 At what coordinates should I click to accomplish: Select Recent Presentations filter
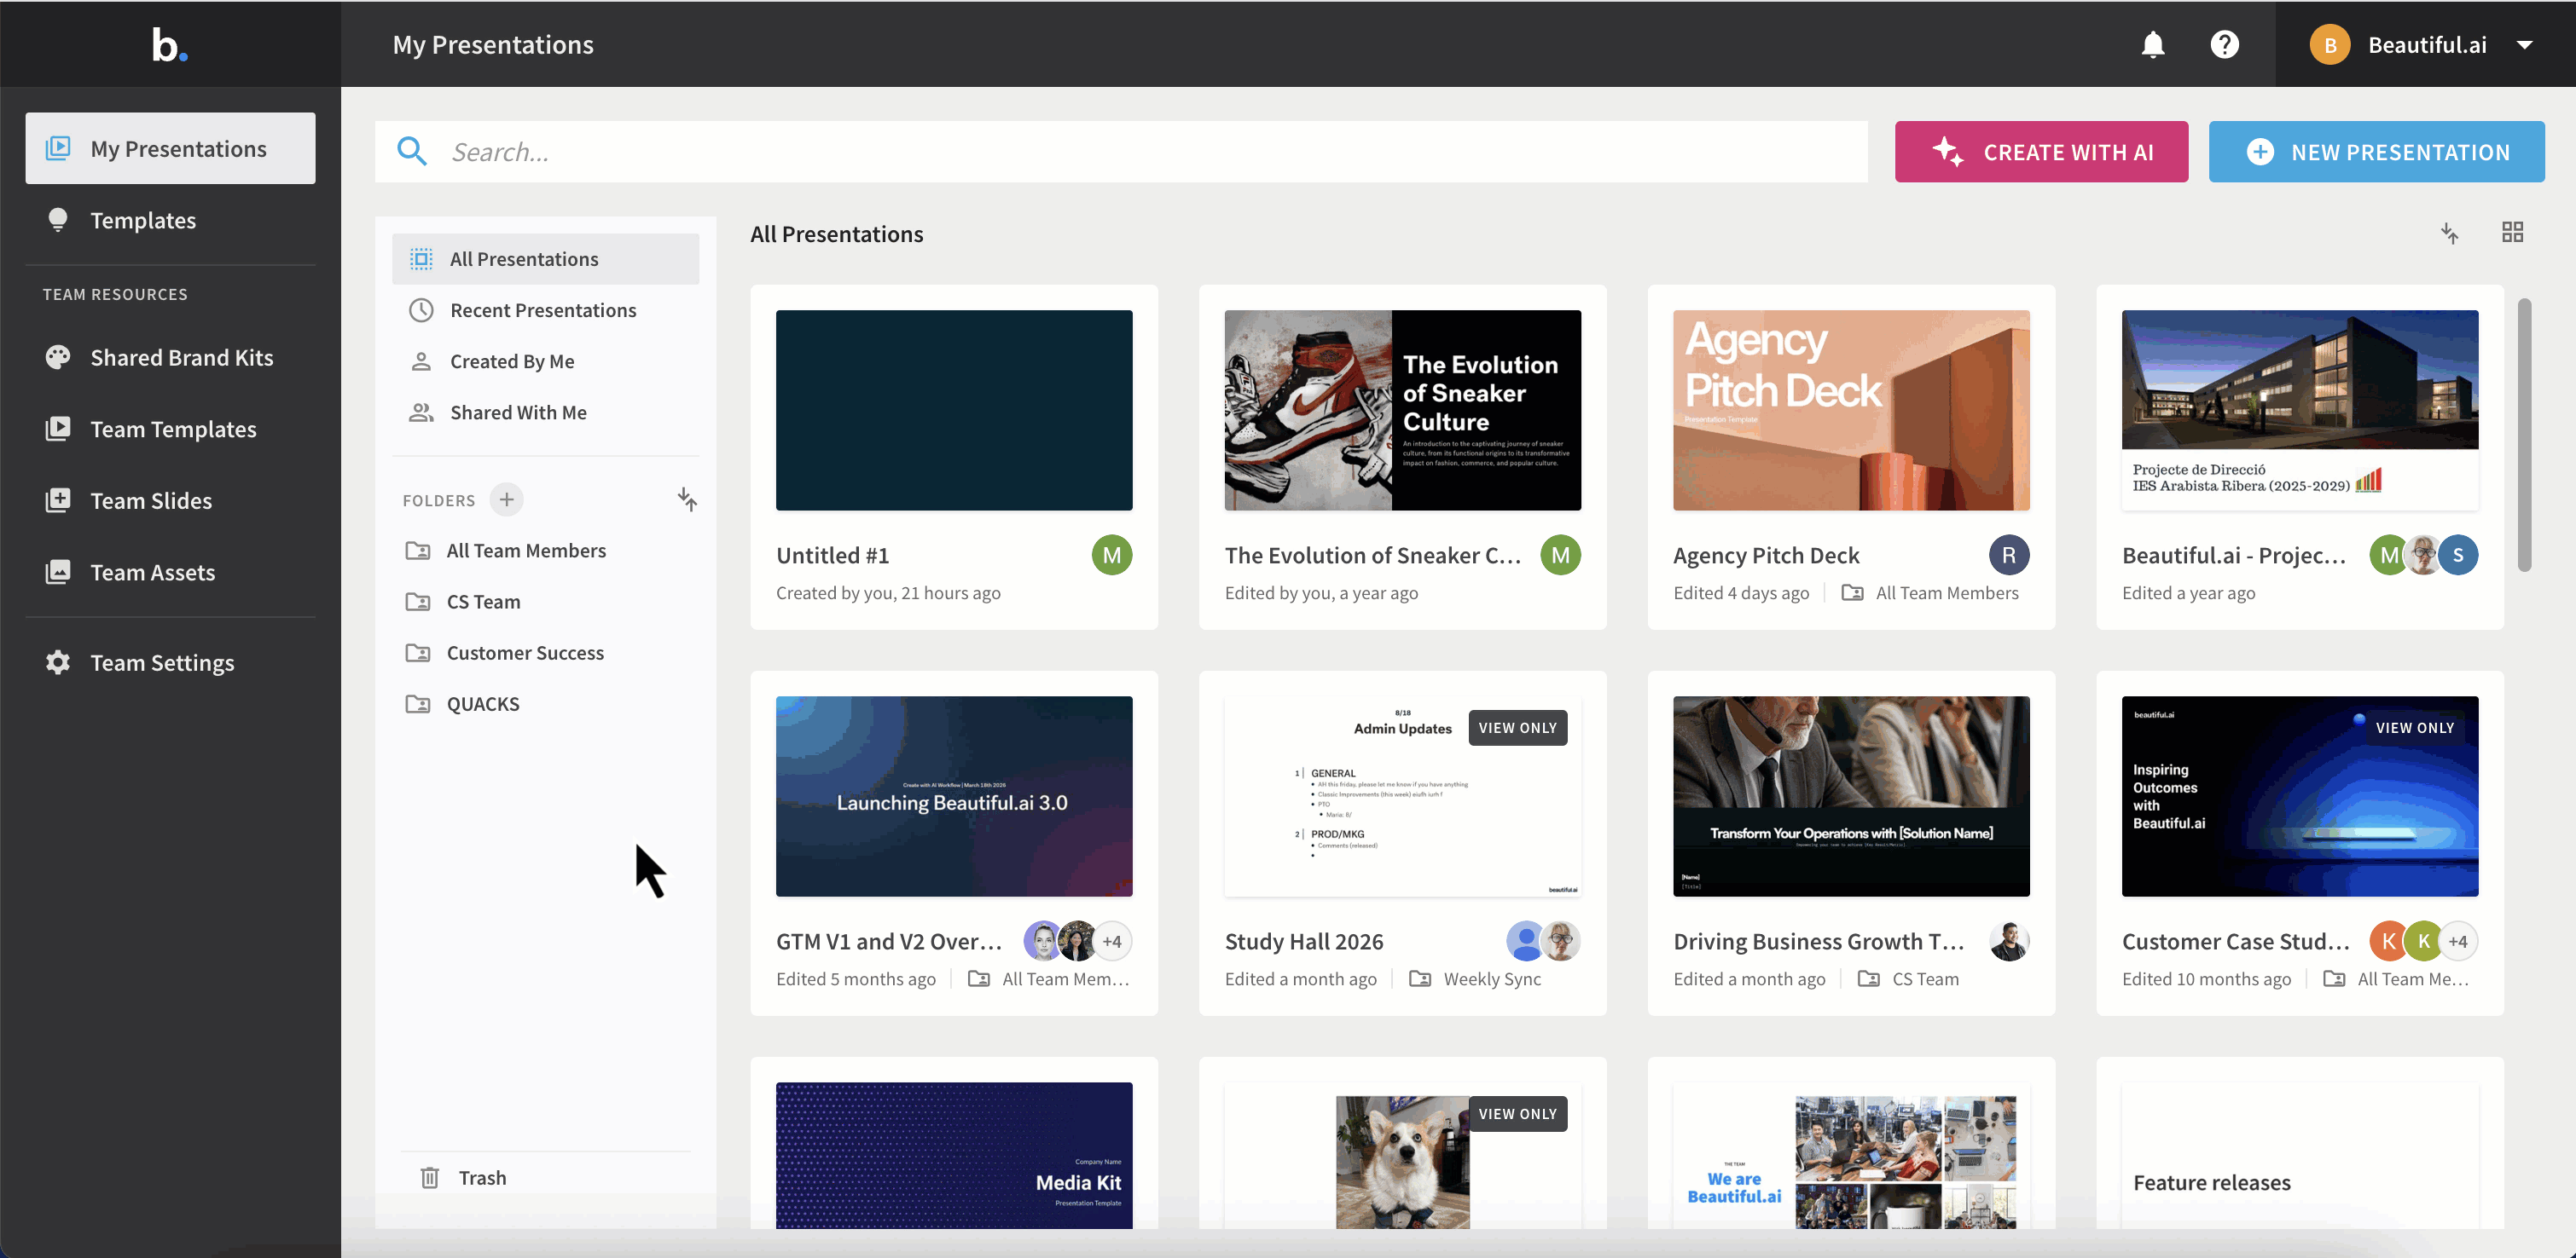point(545,311)
